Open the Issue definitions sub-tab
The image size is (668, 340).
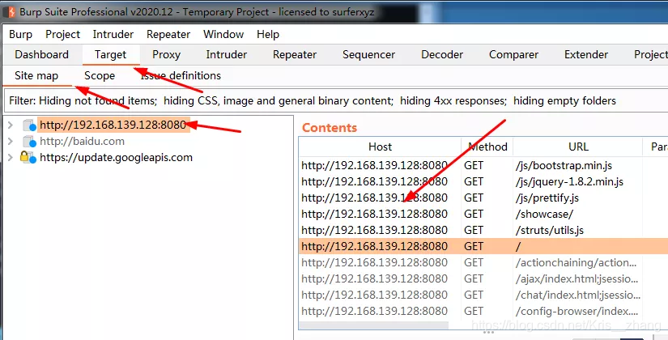(x=181, y=76)
